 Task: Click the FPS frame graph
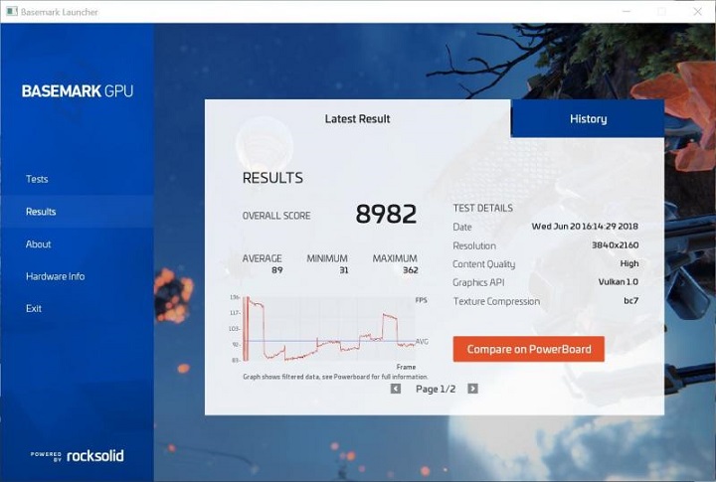[328, 329]
